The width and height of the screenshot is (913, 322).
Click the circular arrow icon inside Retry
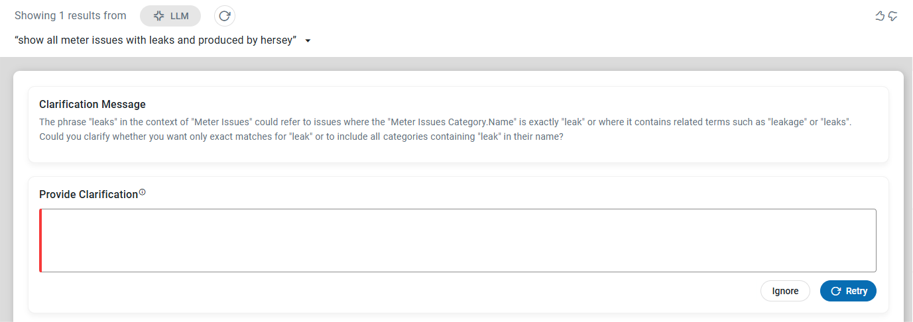tap(836, 291)
